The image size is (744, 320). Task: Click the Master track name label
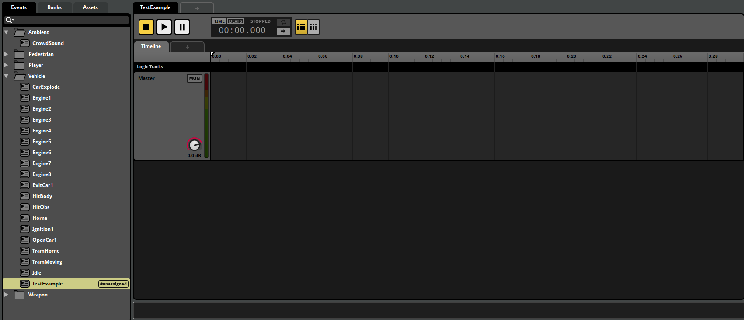coord(146,78)
